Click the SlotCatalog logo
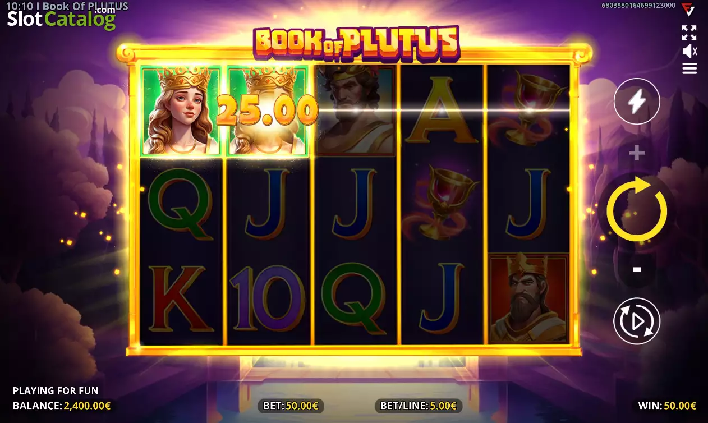The height and width of the screenshot is (423, 708). (61, 19)
